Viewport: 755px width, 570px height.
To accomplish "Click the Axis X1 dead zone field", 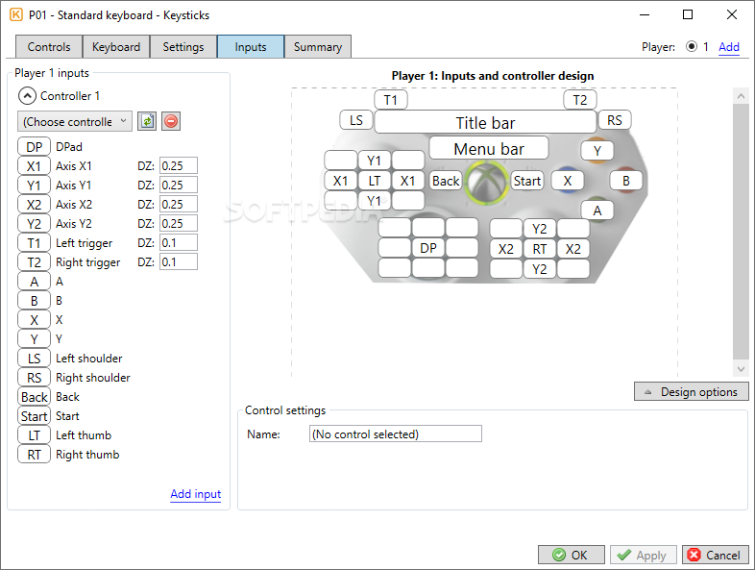I will (179, 165).
